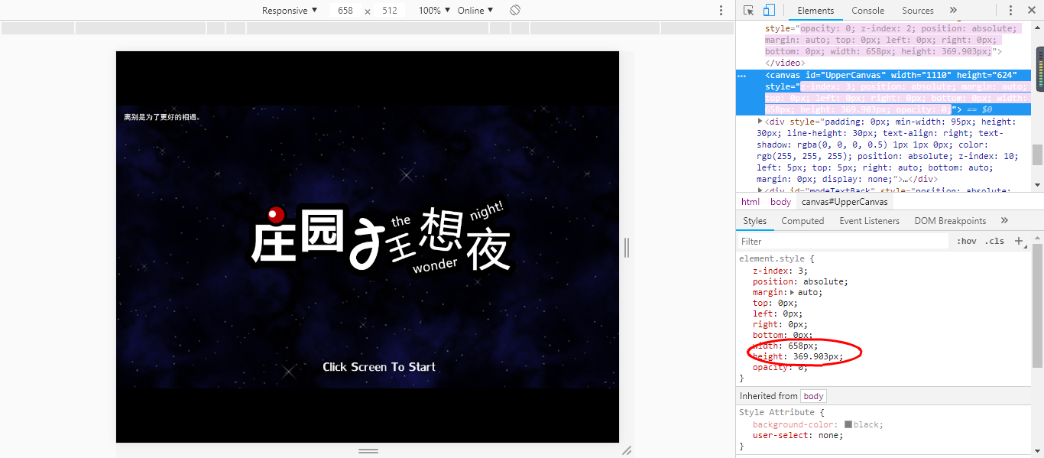This screenshot has height=458, width=1044.
Task: Switch to the Sources tab
Action: click(x=918, y=11)
